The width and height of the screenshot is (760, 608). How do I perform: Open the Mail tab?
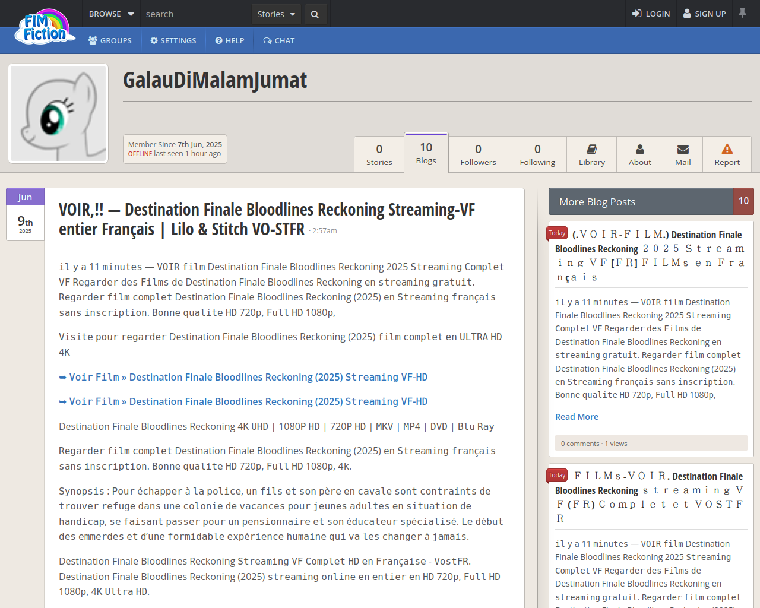pos(683,154)
